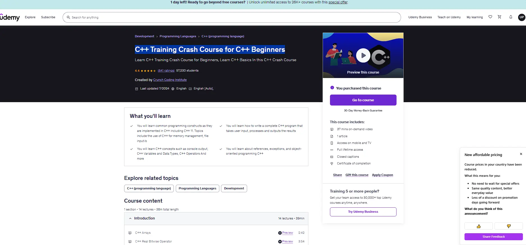This screenshot has width=526, height=245.
Task: Open Crunch Coding Institute instructor page
Action: (x=170, y=80)
